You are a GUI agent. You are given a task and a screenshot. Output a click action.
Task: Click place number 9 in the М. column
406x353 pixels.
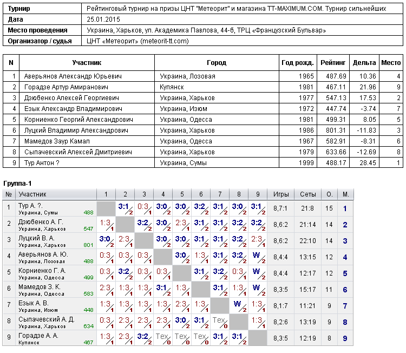click(x=345, y=338)
